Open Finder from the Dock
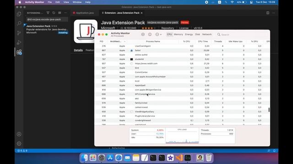 [84, 158]
